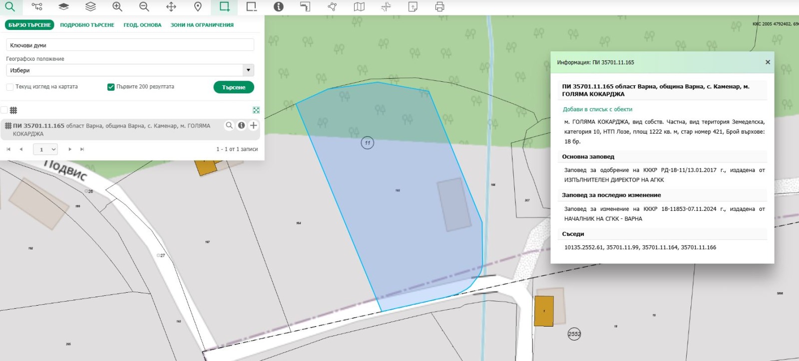Switch to 'ПОДРОБНО ТЪРСЕНЕ' tab
799x361 pixels.
[87, 25]
